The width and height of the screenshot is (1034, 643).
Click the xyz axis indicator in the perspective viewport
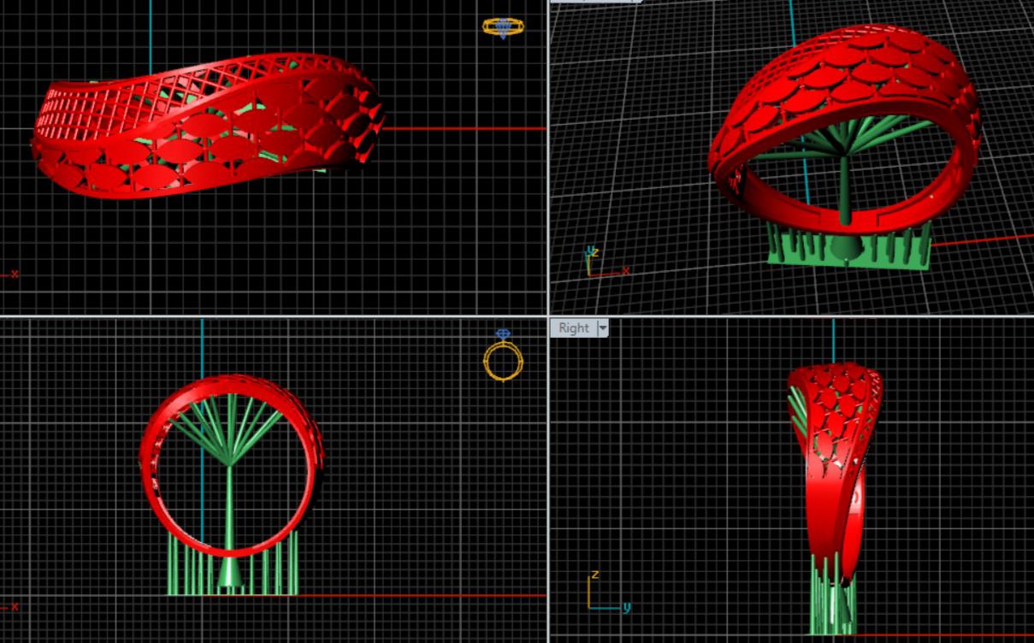coord(607,262)
